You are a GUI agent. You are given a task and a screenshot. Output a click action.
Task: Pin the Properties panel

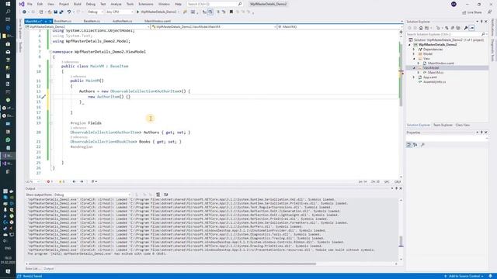click(x=481, y=133)
